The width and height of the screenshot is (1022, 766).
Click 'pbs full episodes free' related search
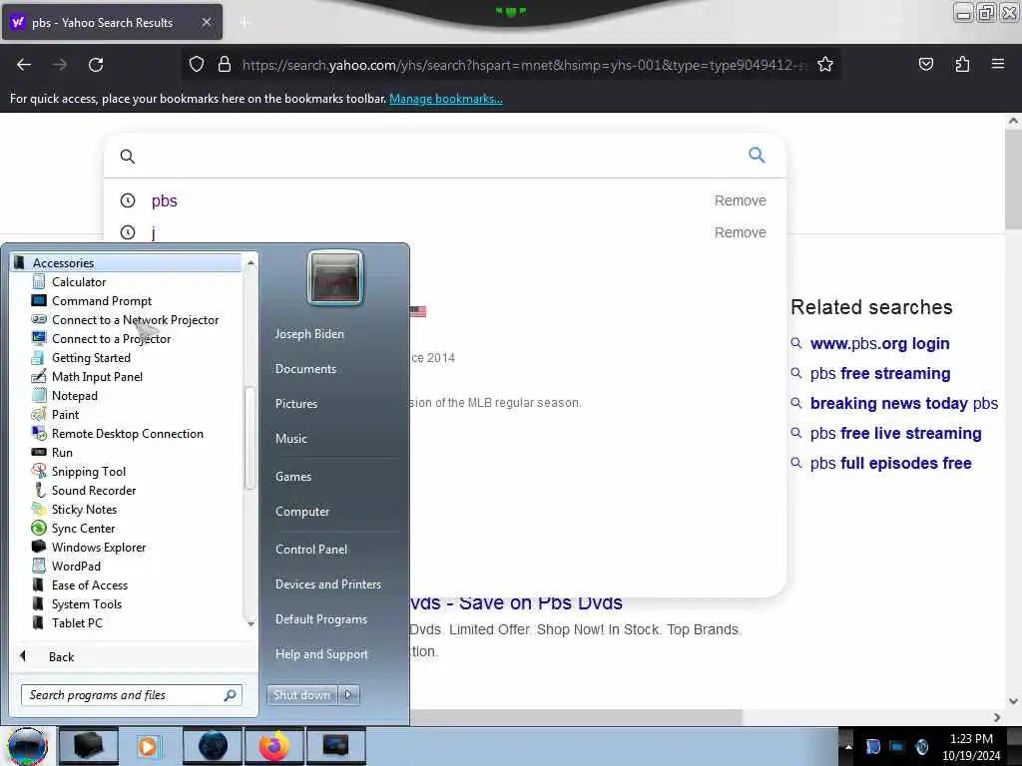pos(890,463)
